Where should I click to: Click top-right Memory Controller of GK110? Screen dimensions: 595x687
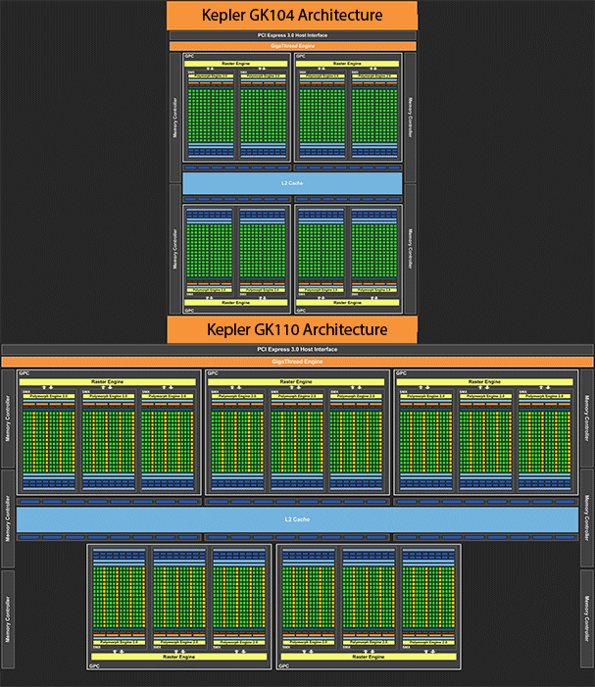pos(587,418)
